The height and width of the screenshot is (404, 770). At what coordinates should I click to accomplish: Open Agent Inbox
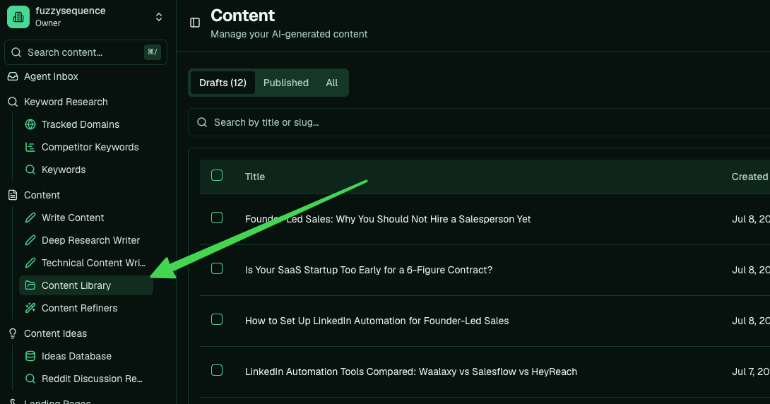(51, 76)
